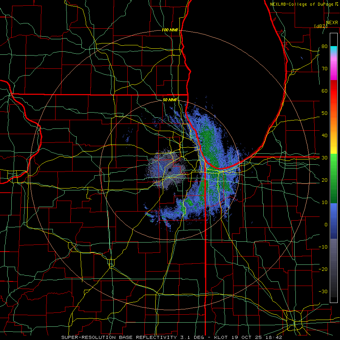
Task: Click the -20 value on the dBZ scale
Action: click(323, 269)
